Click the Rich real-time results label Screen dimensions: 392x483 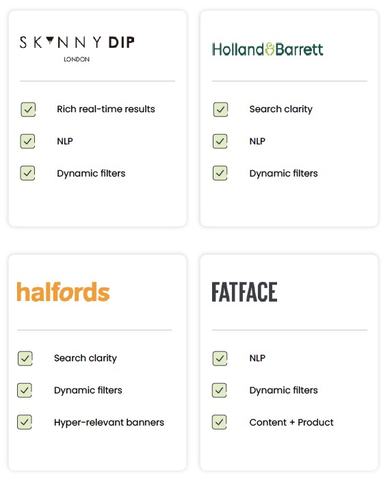106,109
